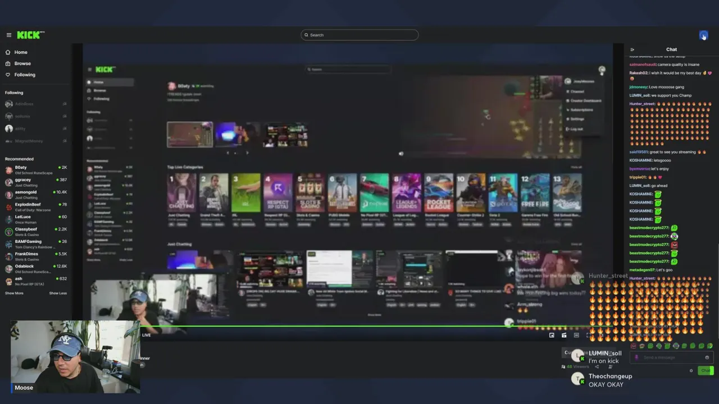Image resolution: width=719 pixels, height=404 pixels.
Task: Open Classybeef's recommended channel
Action: [35, 231]
